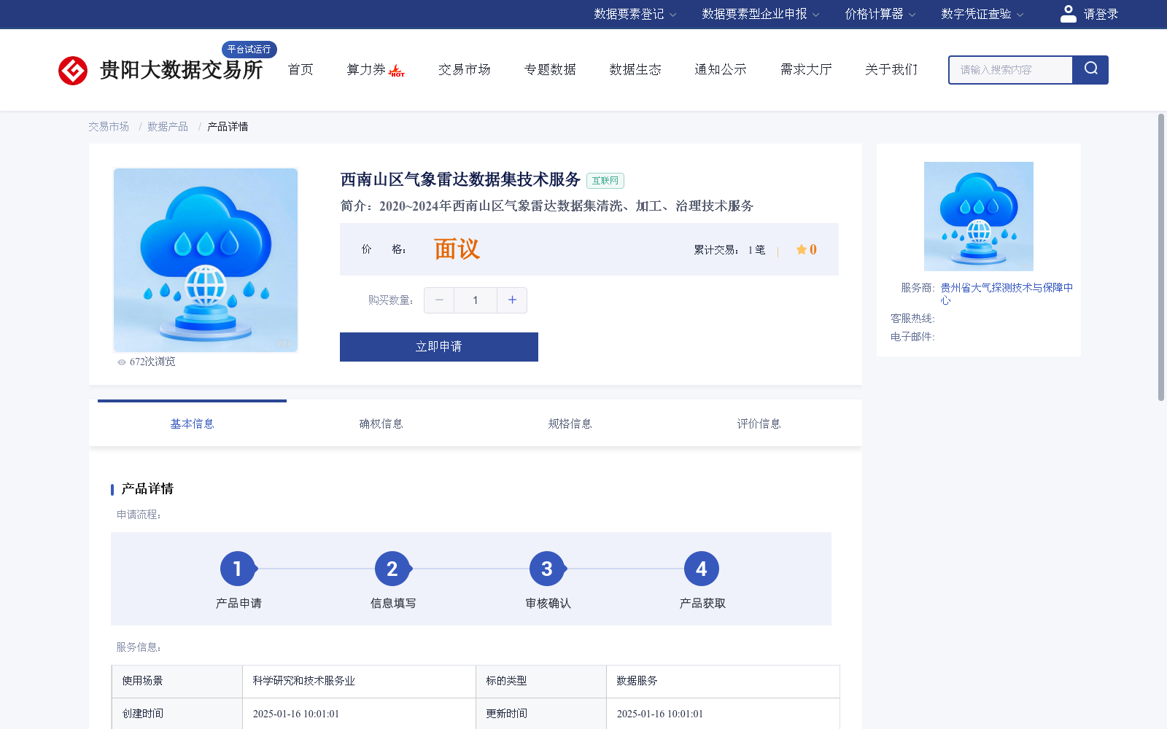1167x729 pixels.
Task: Decrease quantity with the minus button
Action: (439, 300)
